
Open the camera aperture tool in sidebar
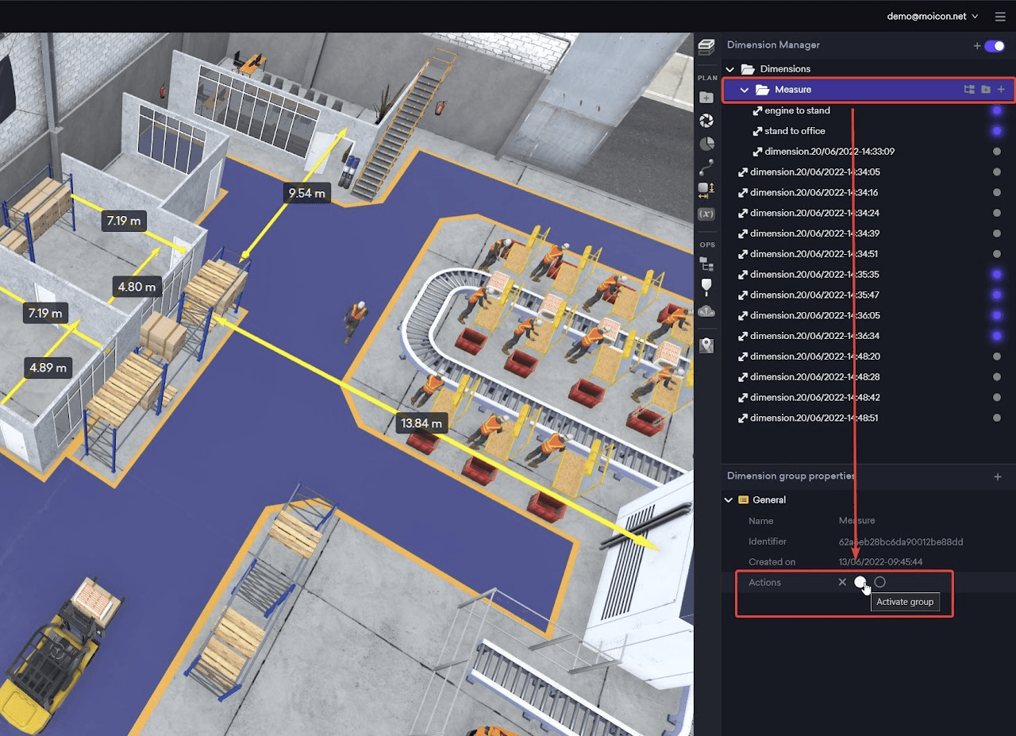706,121
